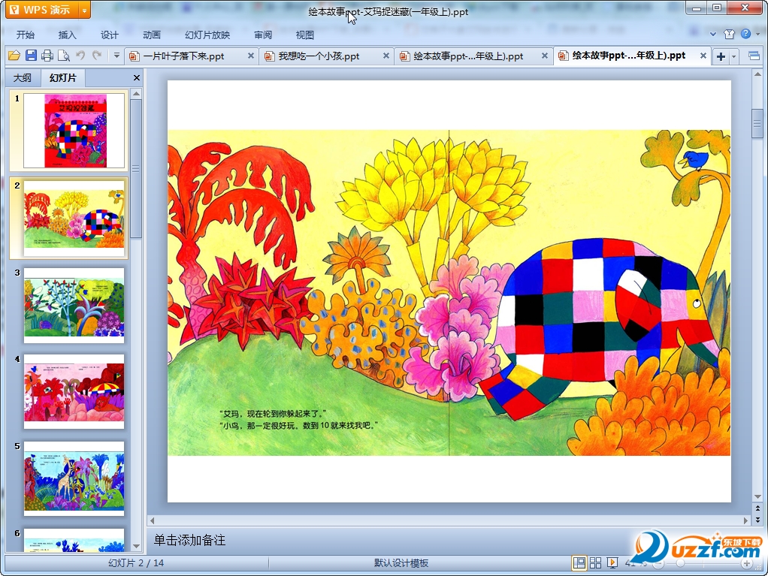Undo the last action

coord(80,56)
